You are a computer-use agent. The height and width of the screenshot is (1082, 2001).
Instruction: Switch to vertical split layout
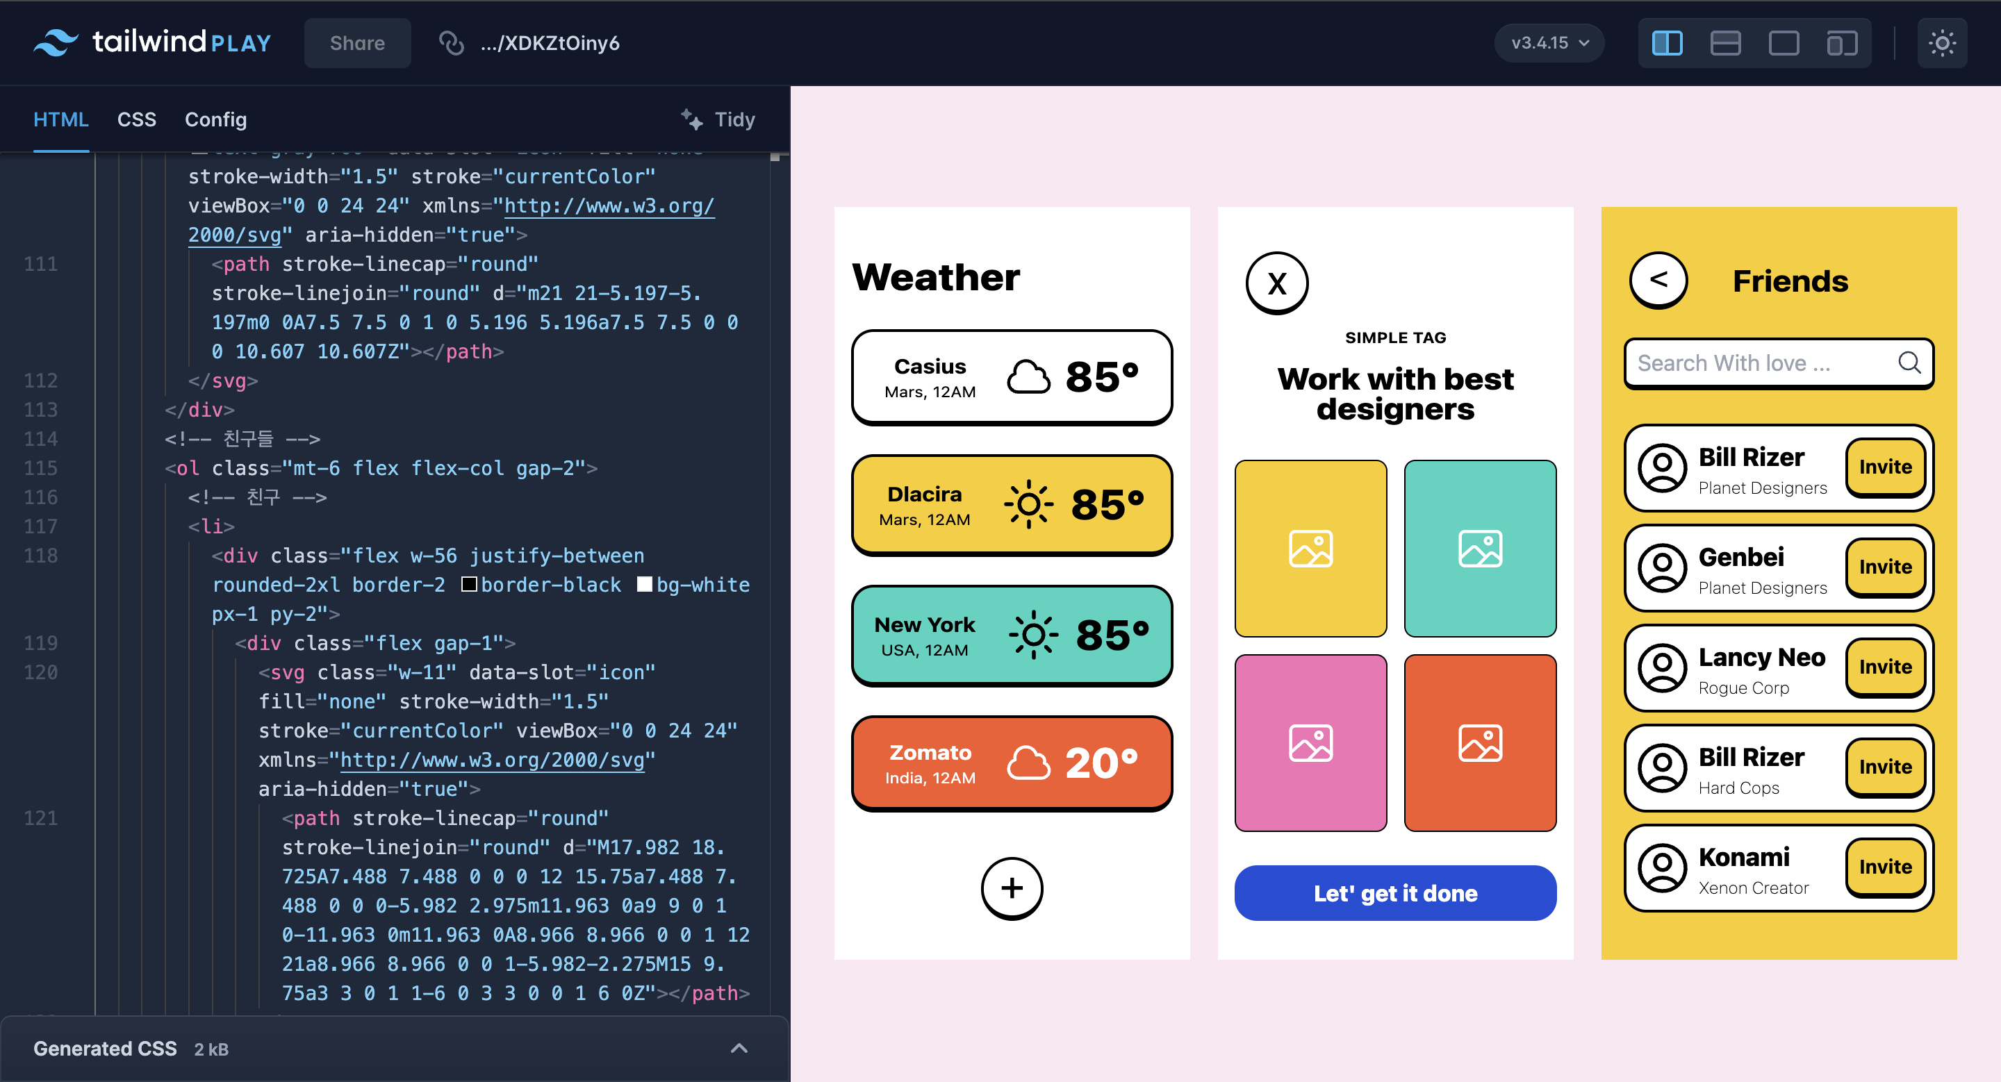pos(1667,42)
